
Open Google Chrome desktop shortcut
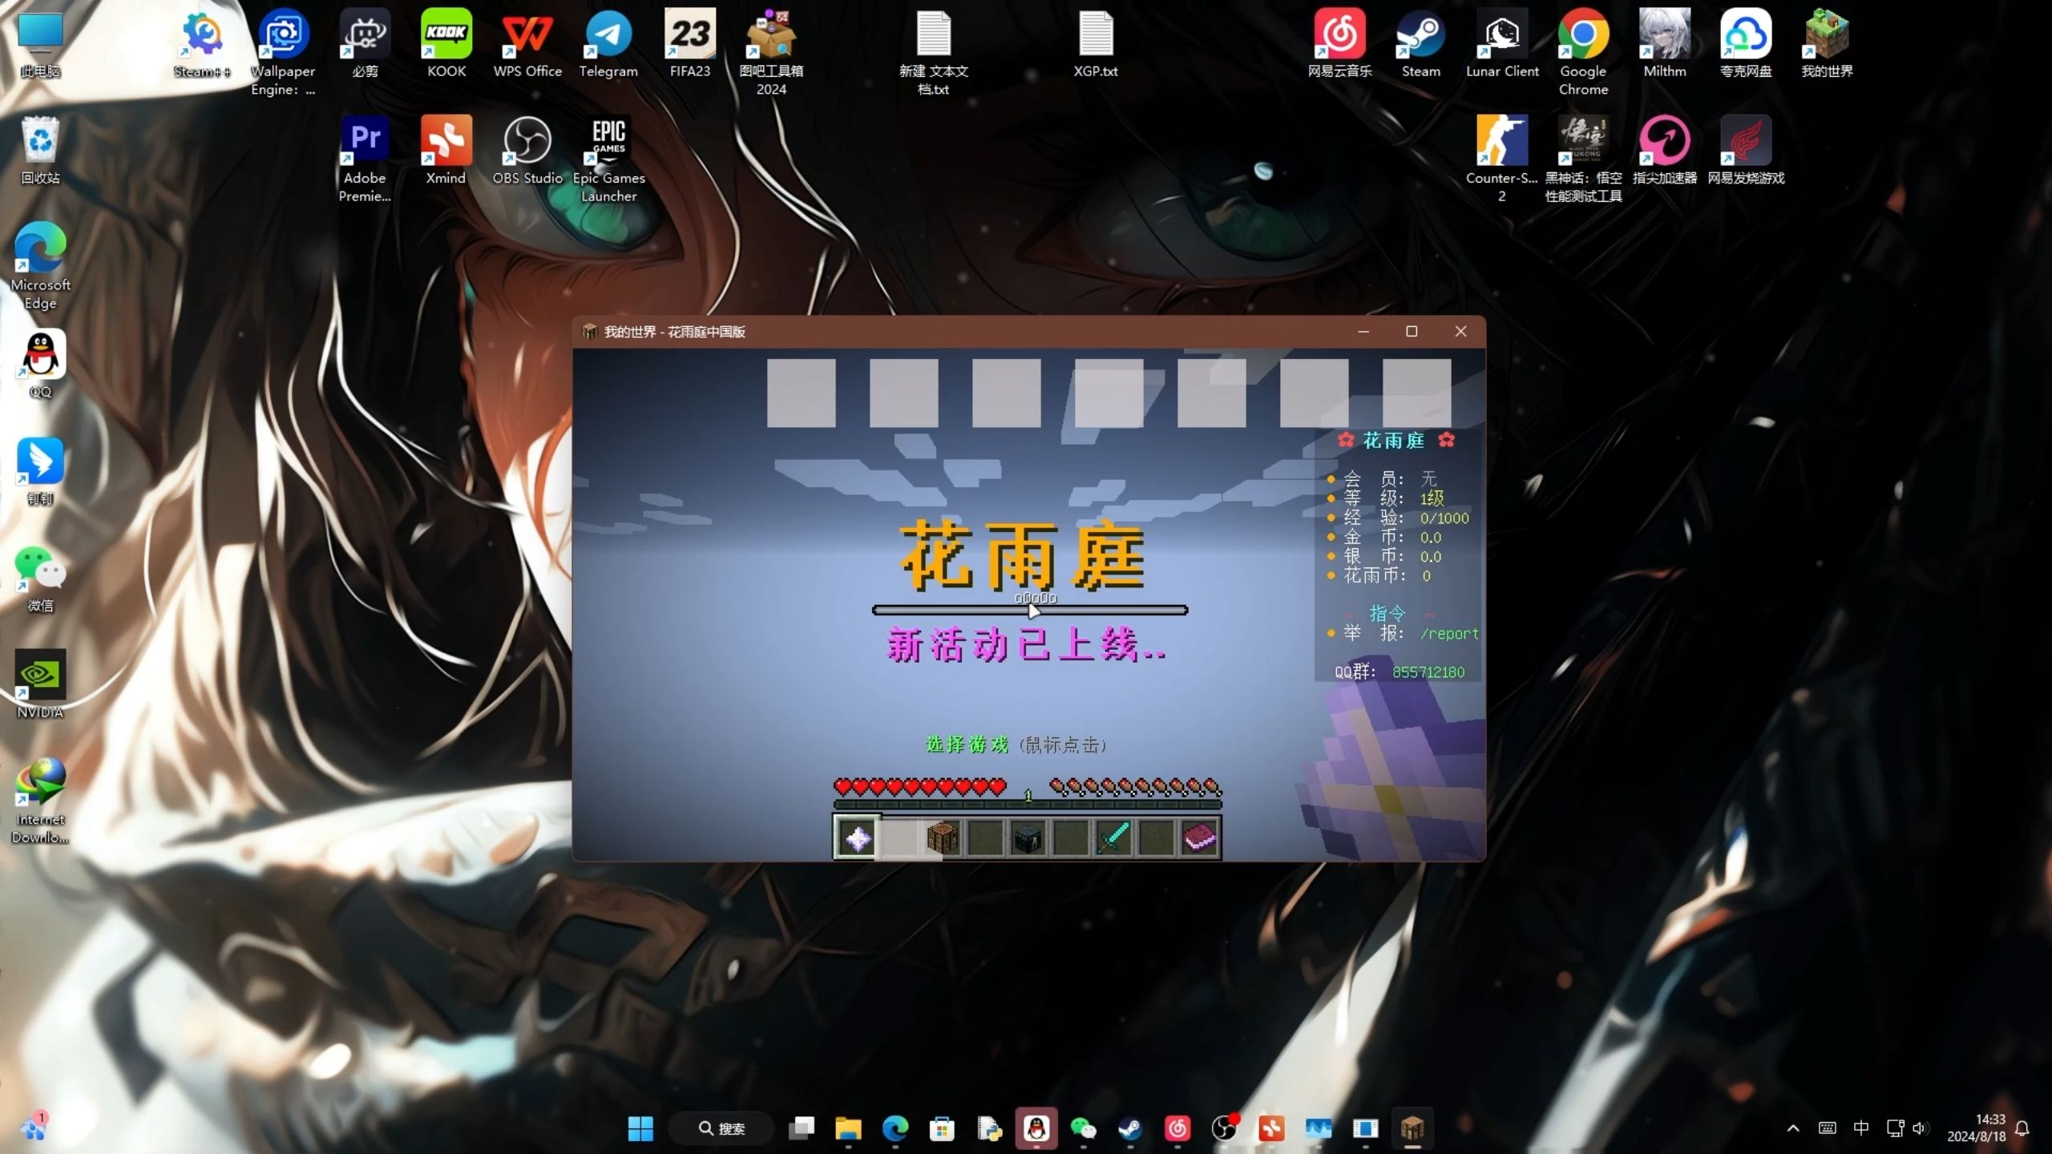click(1583, 53)
